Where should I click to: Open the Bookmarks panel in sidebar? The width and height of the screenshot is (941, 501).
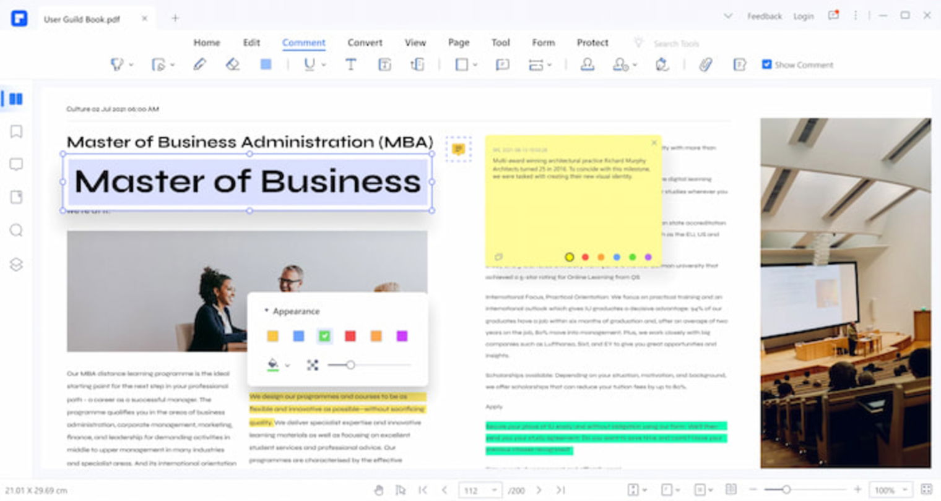[x=15, y=132]
